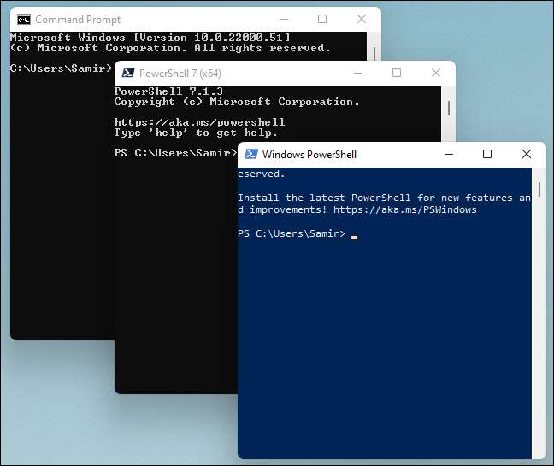Click the 'PowerShell 7 (x64)' window title text
Image resolution: width=554 pixels, height=466 pixels.
pos(180,74)
